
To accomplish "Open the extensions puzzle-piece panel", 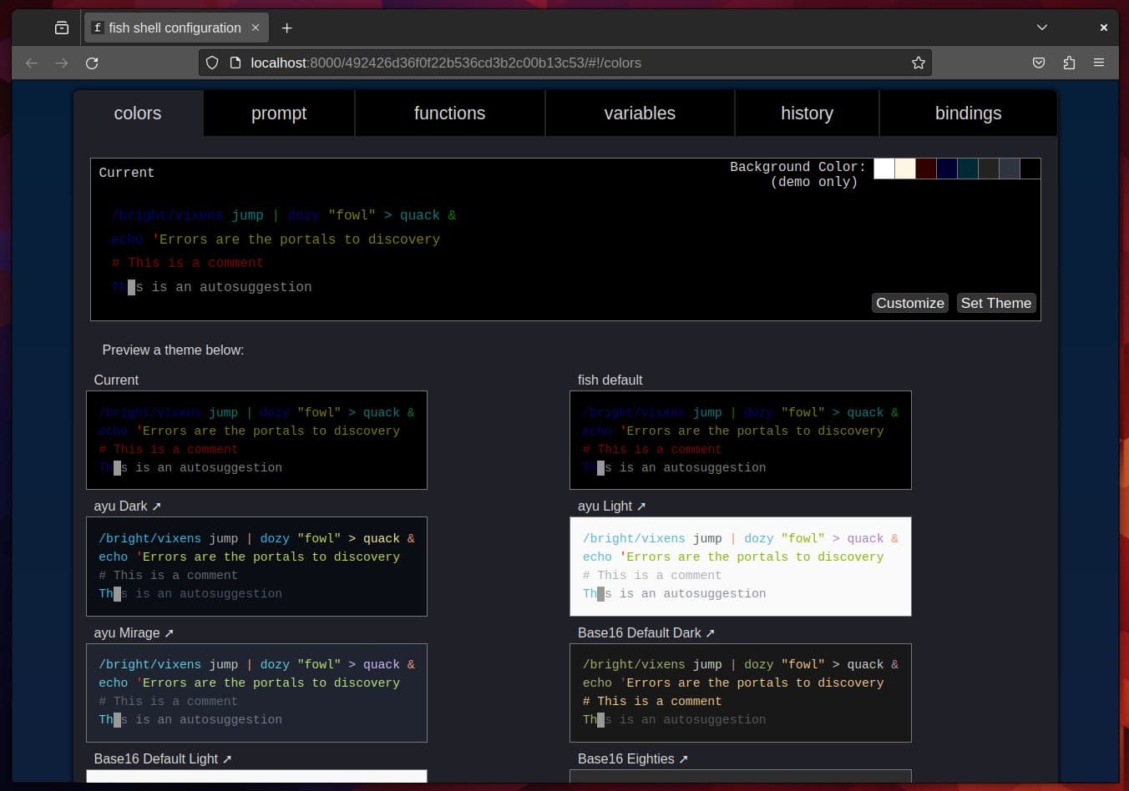I will tap(1069, 63).
